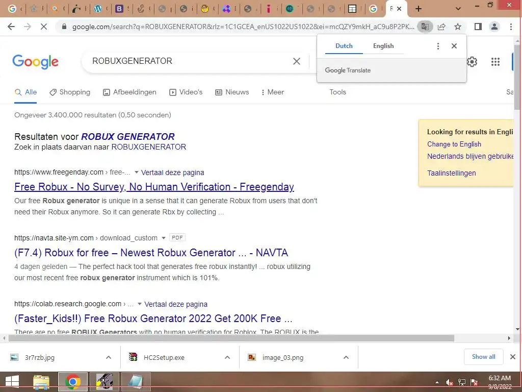The height and width of the screenshot is (392, 522).
Task: Open the Action Center flag icon
Action: (x=474, y=382)
